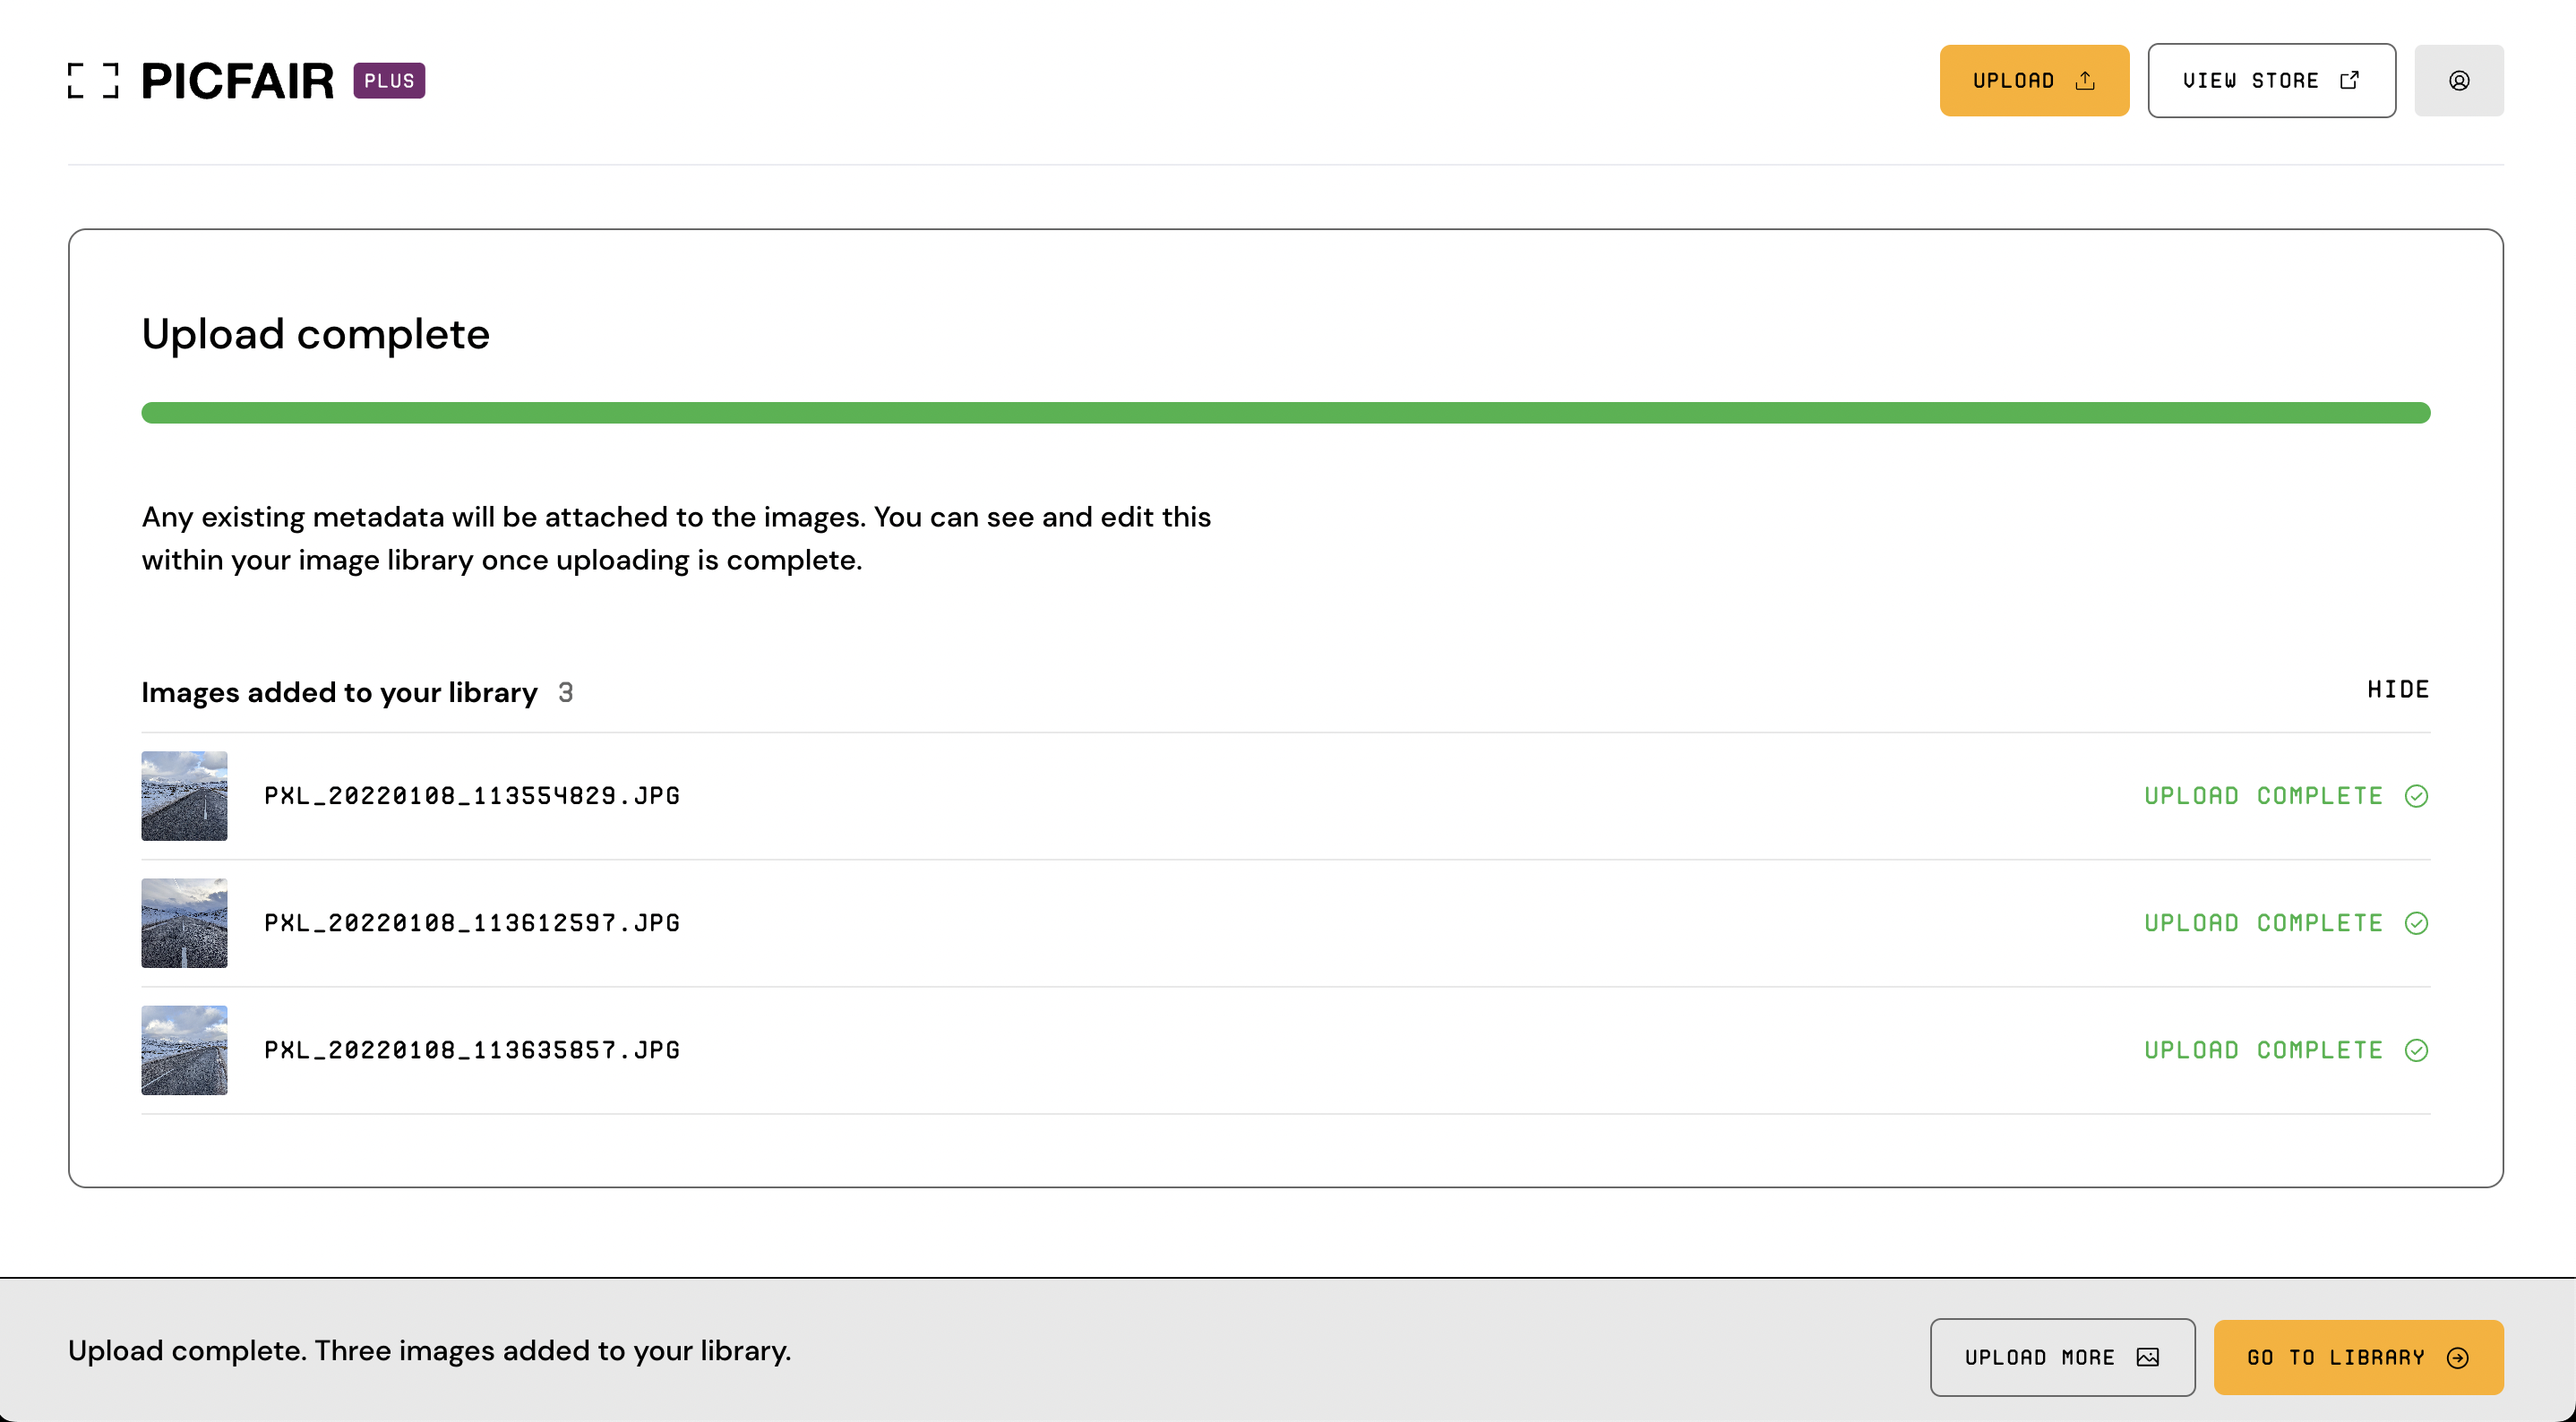Open thumbnail for PXL_20220108_113612597.JPG
The height and width of the screenshot is (1422, 2576).
(x=184, y=923)
